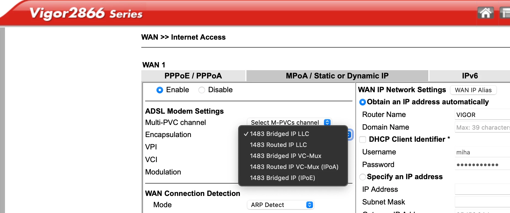Tick the DHCP Client Identifier checkbox
Viewport: 510px width, 213px height.
click(363, 140)
